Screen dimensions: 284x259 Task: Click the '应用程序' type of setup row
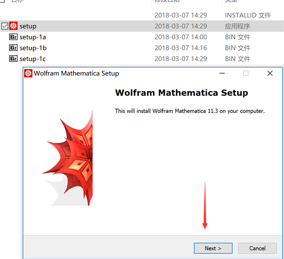pyautogui.click(x=237, y=26)
